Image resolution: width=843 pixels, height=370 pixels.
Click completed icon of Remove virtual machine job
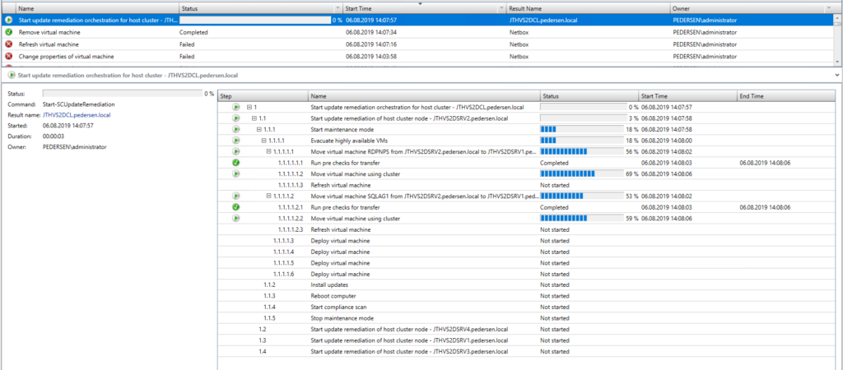point(8,32)
